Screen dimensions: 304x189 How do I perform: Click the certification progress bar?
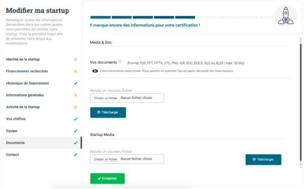pyautogui.click(x=182, y=17)
